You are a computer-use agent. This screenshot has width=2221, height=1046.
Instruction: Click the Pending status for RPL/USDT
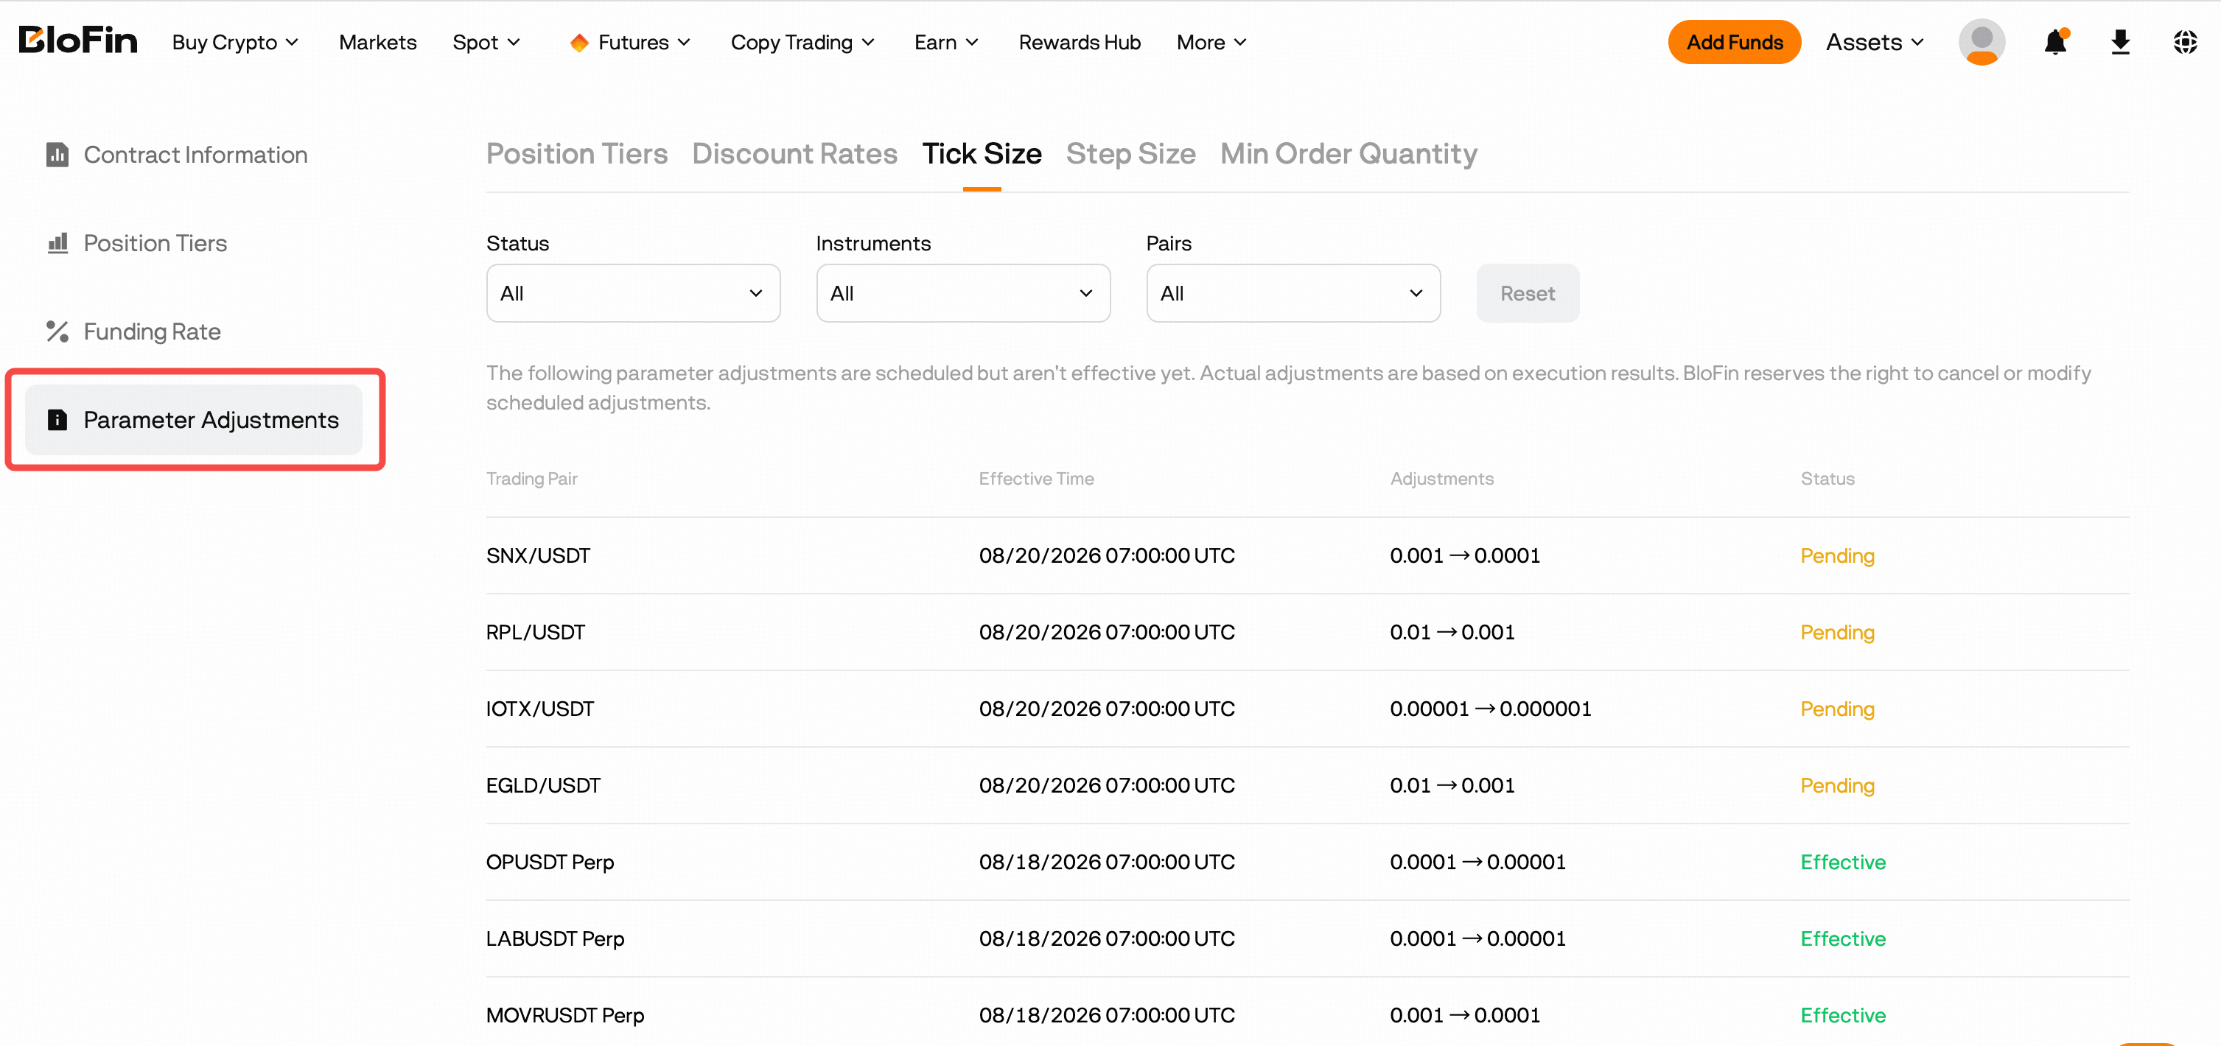pyautogui.click(x=1837, y=633)
